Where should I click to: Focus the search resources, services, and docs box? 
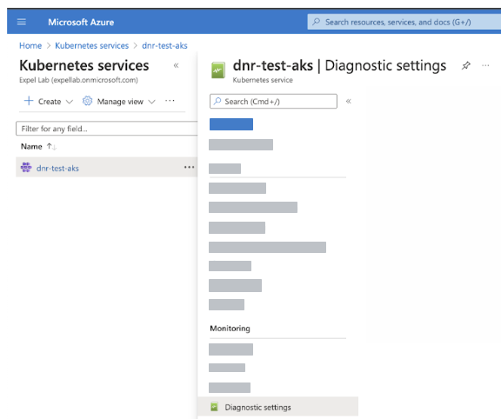tap(404, 22)
